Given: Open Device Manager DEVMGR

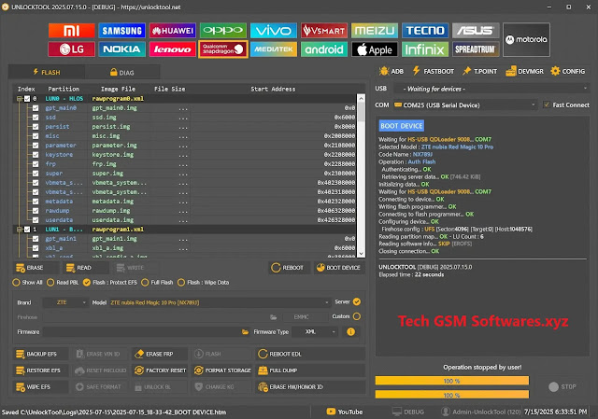Looking at the screenshot, I should pyautogui.click(x=524, y=71).
